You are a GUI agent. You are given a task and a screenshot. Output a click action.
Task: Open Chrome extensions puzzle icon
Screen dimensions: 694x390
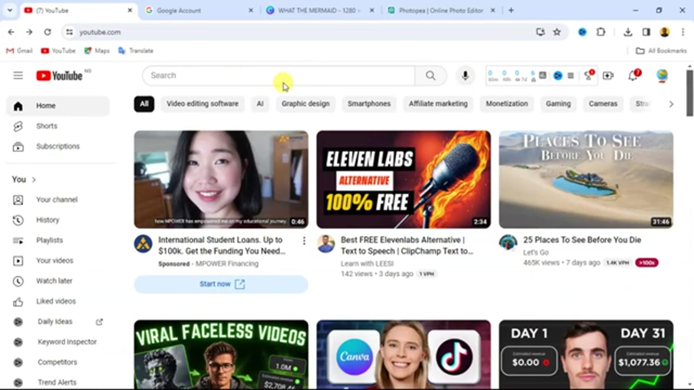coord(601,32)
